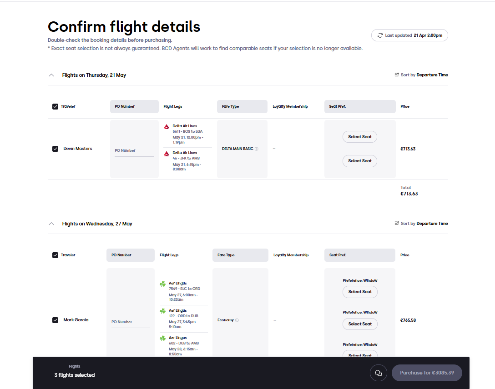Open the 3 flights selected summary

pyautogui.click(x=75, y=375)
